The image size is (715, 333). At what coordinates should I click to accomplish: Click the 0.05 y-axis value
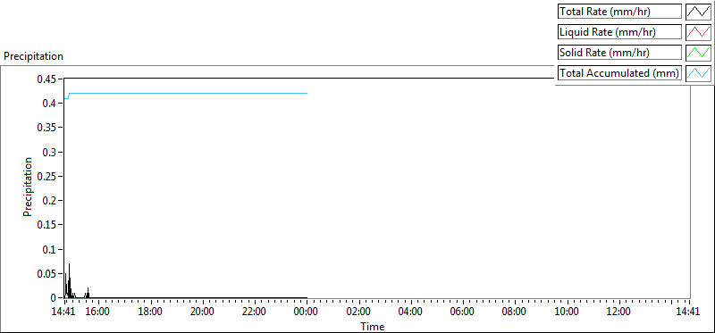pyautogui.click(x=47, y=274)
